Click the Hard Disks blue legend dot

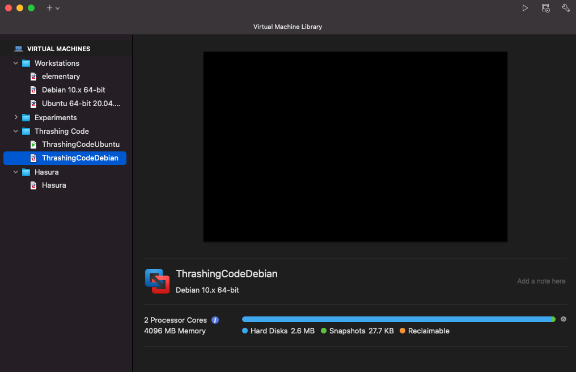(x=245, y=331)
